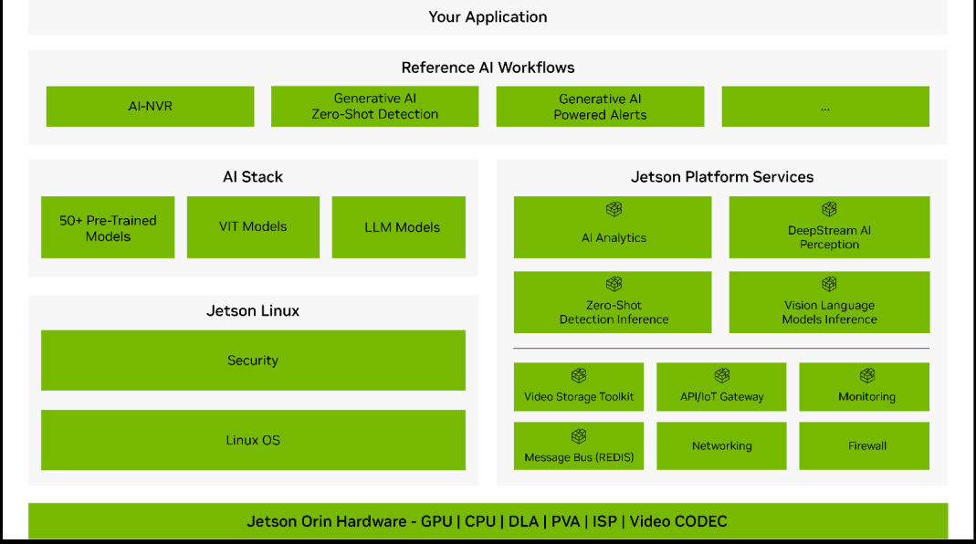Click the cube icon above Monitoring
Screen dimensions: 976x544
[866, 376]
